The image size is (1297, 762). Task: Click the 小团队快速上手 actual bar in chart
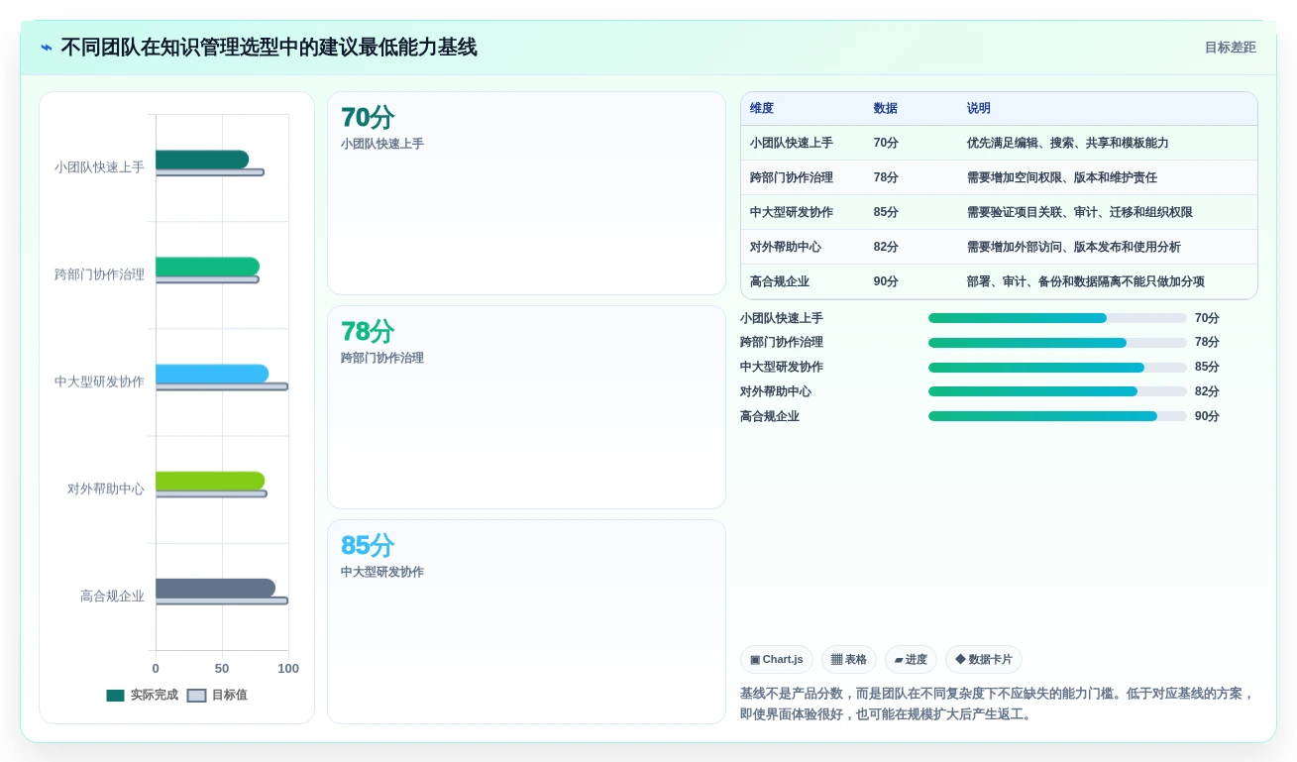point(202,160)
